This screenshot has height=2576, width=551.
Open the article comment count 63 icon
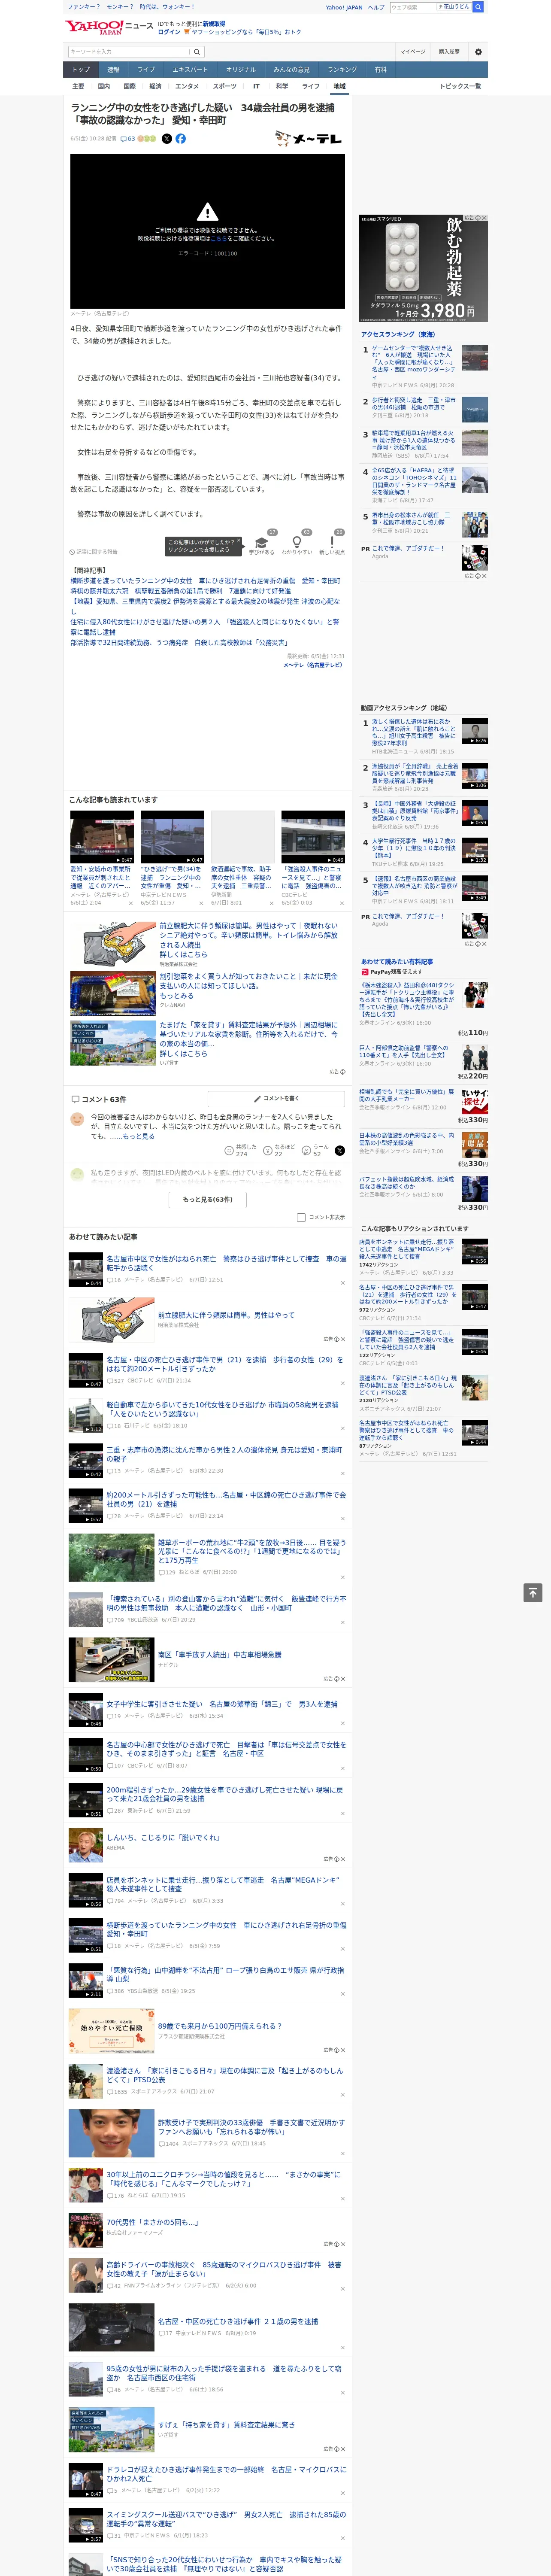[x=128, y=139]
